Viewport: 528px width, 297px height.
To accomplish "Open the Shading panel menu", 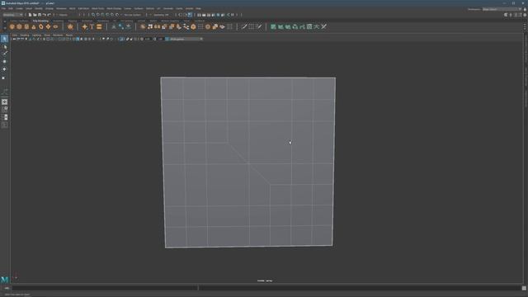I will point(25,35).
